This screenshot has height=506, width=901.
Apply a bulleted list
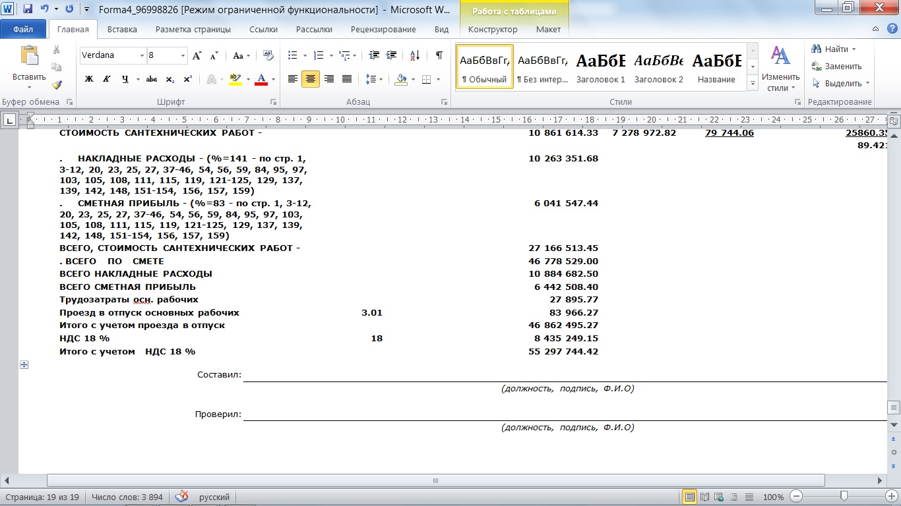pyautogui.click(x=292, y=55)
